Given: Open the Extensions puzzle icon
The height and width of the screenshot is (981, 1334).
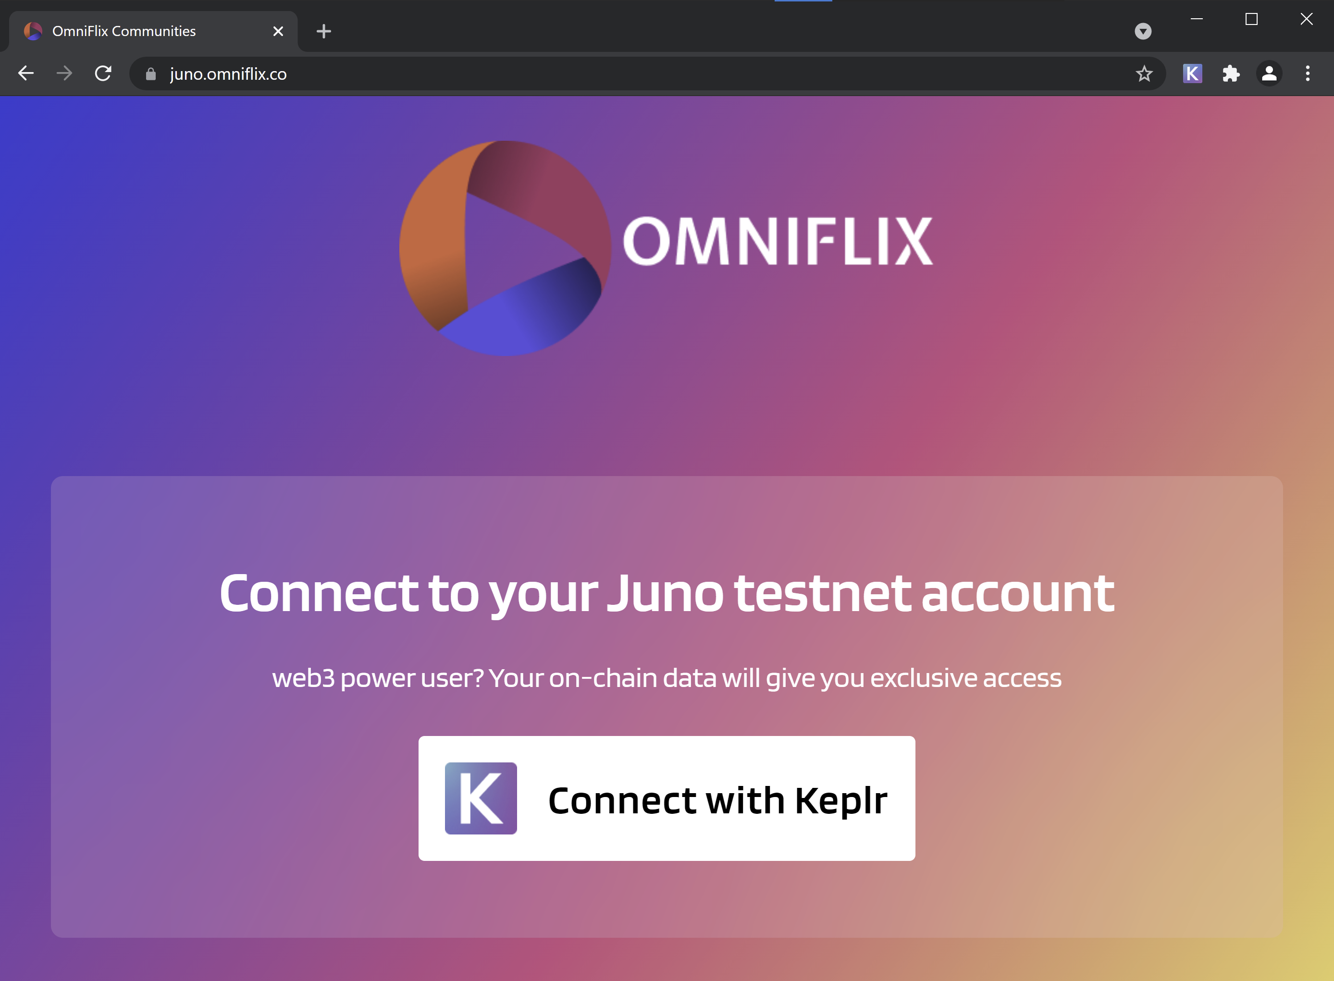Looking at the screenshot, I should tap(1231, 74).
